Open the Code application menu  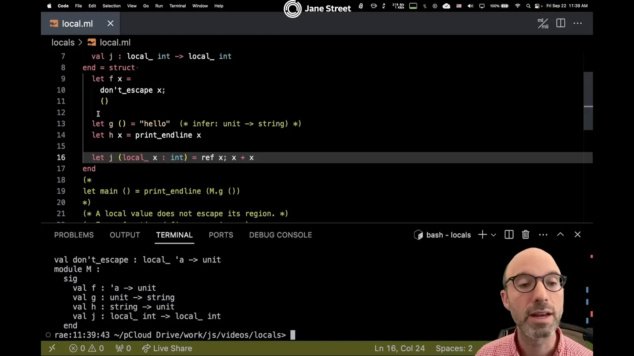coord(63,6)
